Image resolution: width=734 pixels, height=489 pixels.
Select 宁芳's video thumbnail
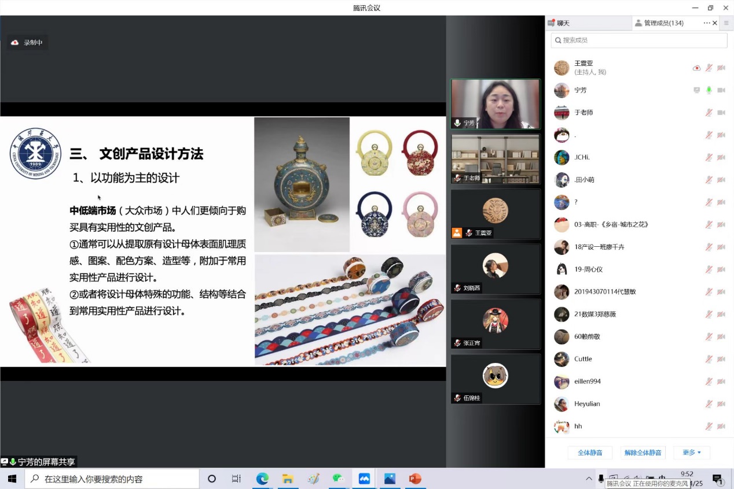(495, 104)
